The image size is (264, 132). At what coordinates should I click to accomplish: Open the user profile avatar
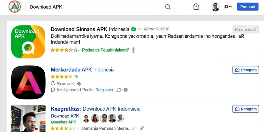point(215,7)
